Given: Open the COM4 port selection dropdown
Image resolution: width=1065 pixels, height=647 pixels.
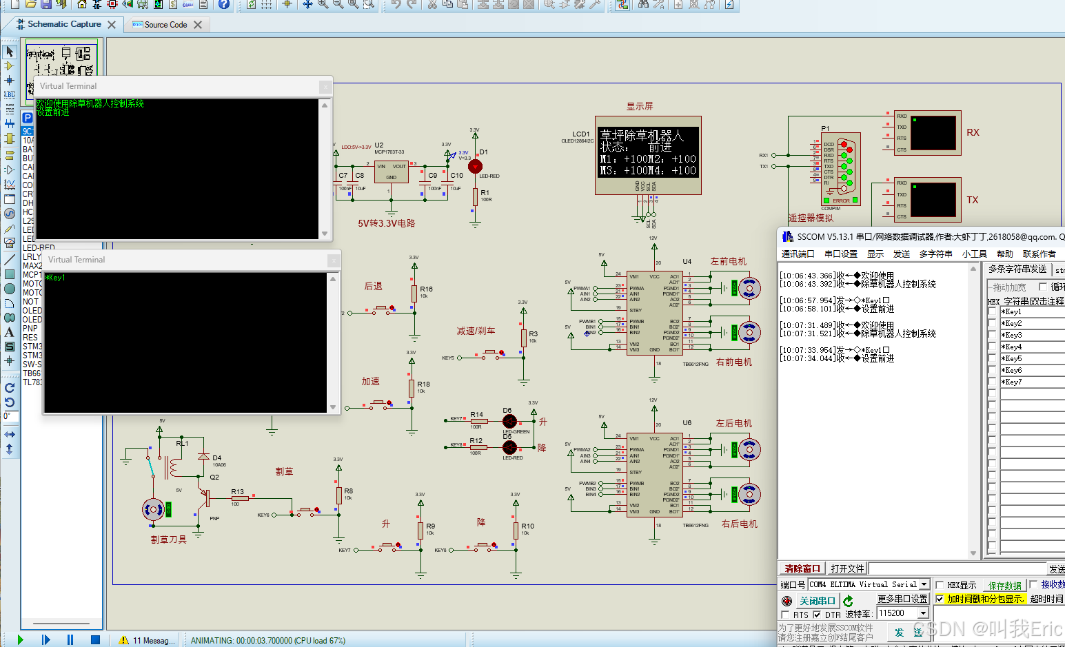Looking at the screenshot, I should coord(924,584).
